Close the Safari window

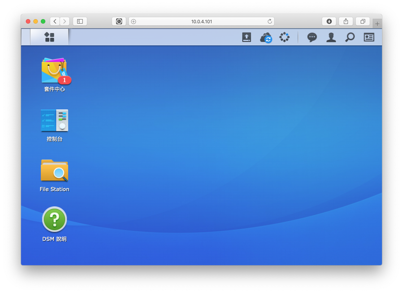28,21
